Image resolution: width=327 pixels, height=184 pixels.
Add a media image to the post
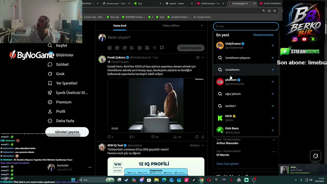pos(110,48)
